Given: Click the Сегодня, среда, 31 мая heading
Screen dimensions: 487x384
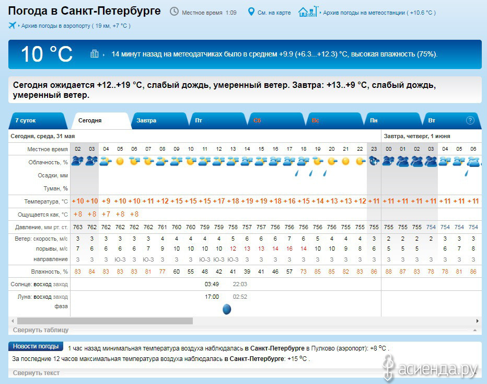Looking at the screenshot, I should tap(42, 136).
